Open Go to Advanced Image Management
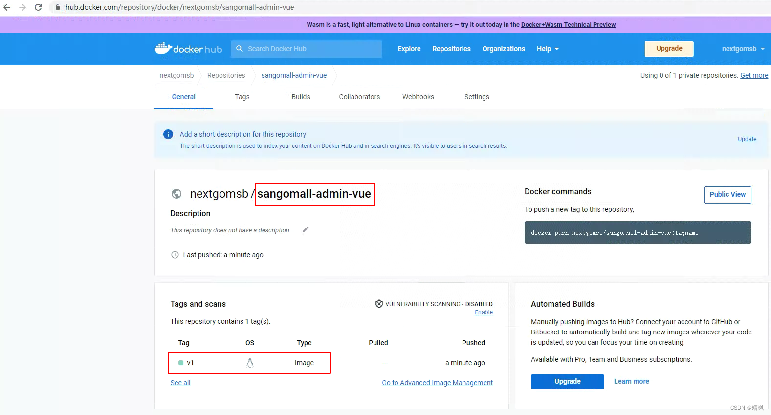The image size is (771, 415). pos(437,383)
